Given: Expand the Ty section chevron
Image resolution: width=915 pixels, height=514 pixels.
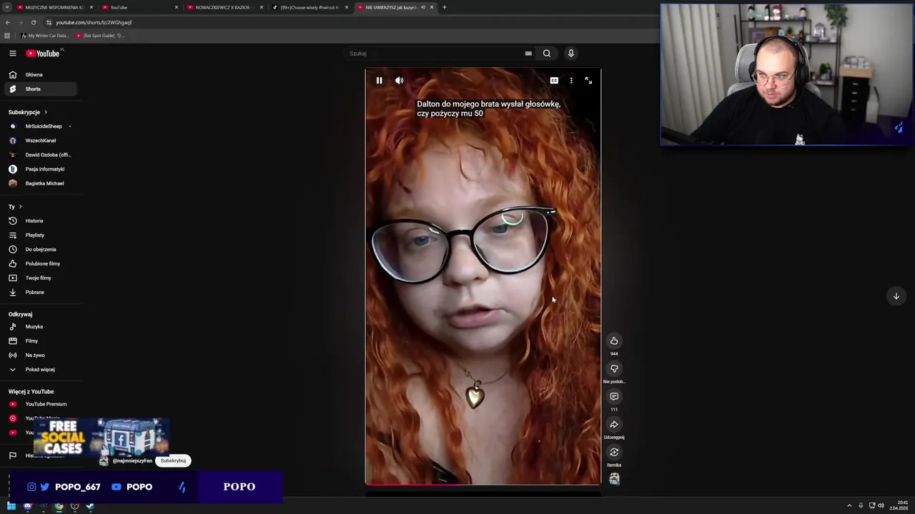Looking at the screenshot, I should [x=20, y=207].
